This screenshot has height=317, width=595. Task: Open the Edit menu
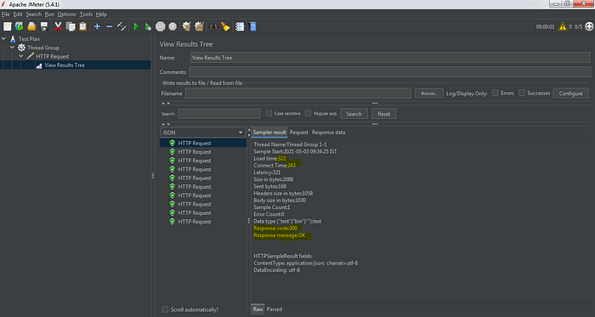coord(18,14)
